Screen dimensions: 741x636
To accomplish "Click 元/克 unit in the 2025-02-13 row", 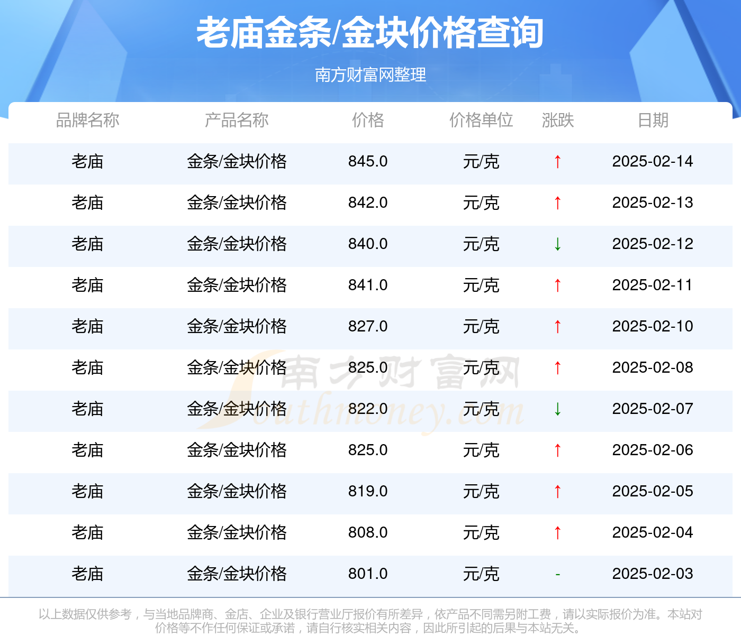I will pos(481,202).
